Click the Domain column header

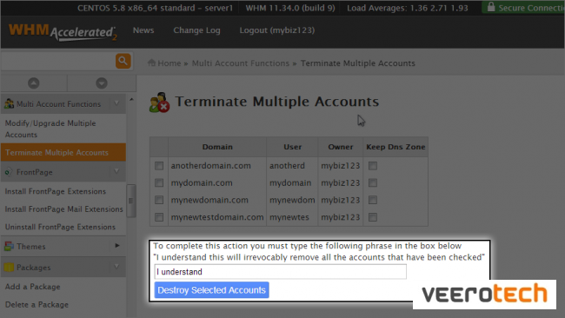(x=217, y=147)
